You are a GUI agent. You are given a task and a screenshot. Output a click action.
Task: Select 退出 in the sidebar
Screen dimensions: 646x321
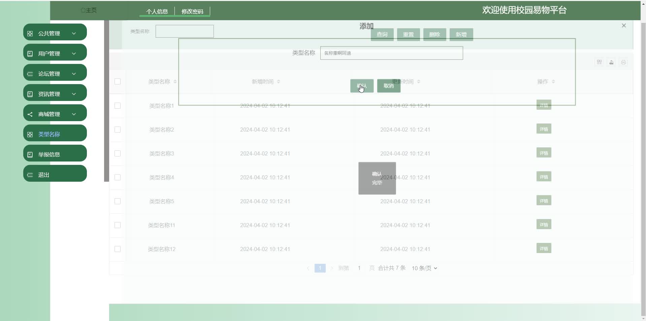click(x=55, y=174)
